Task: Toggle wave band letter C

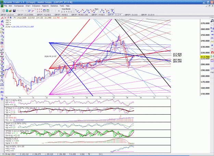Action: (x=71, y=12)
